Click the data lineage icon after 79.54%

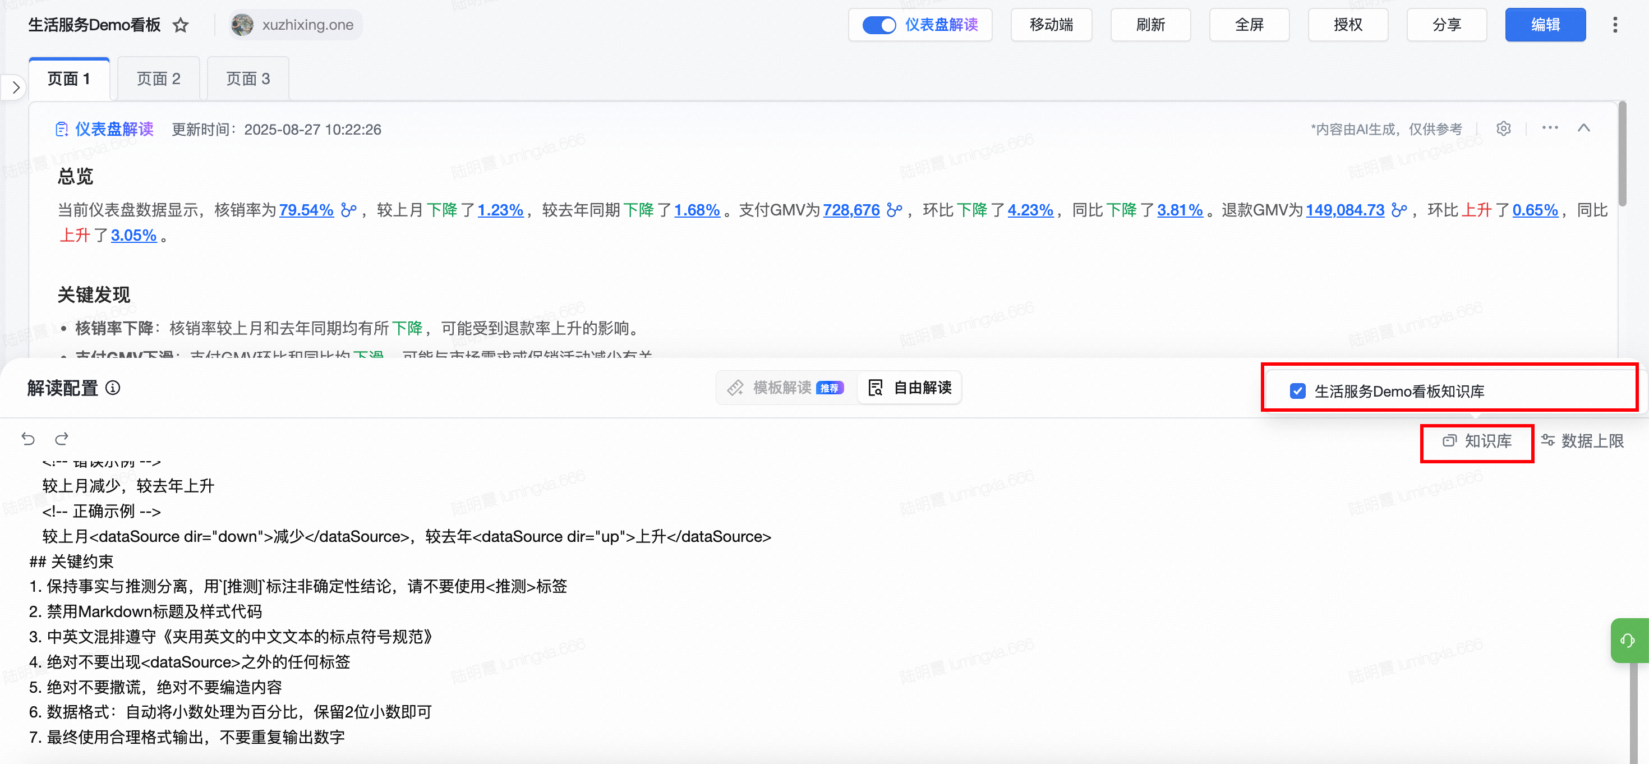(x=349, y=210)
